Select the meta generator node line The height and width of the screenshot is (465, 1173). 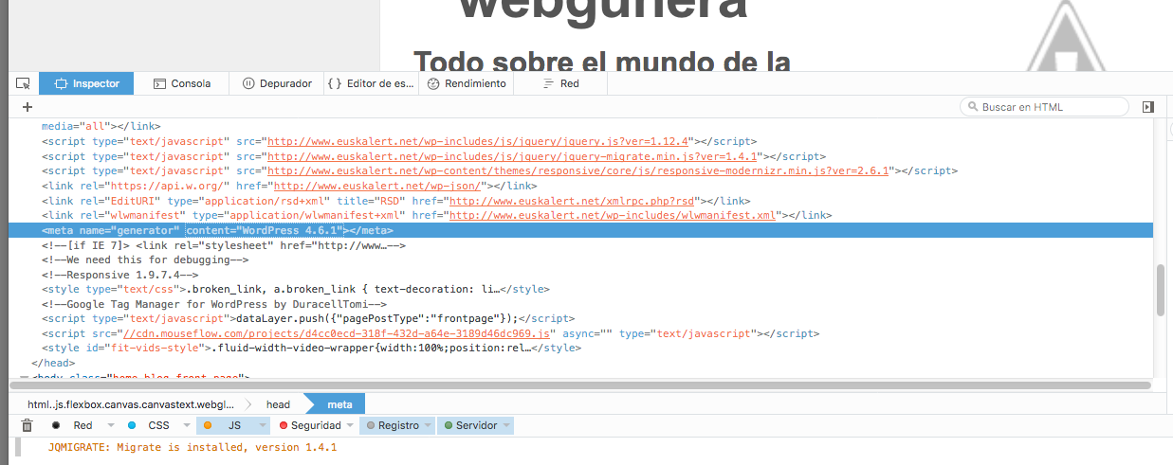point(580,230)
